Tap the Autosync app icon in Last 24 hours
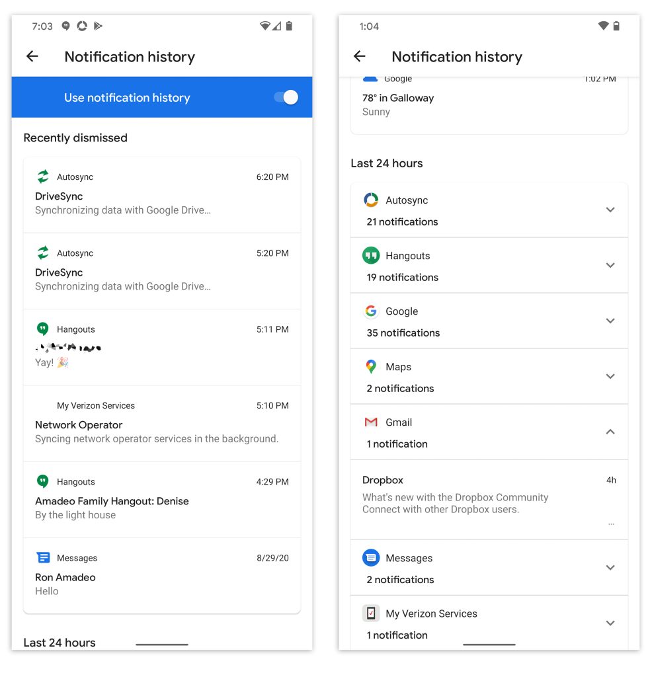This screenshot has width=648, height=677. click(x=371, y=200)
